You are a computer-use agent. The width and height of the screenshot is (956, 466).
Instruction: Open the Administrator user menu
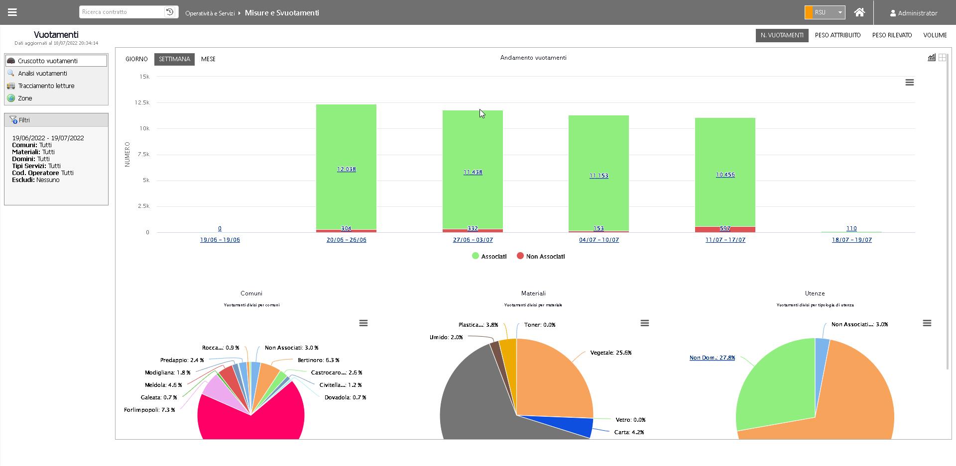point(914,13)
